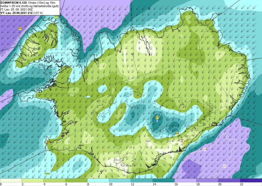Click the 2–4 m/s legend color band

coord(33,180)
